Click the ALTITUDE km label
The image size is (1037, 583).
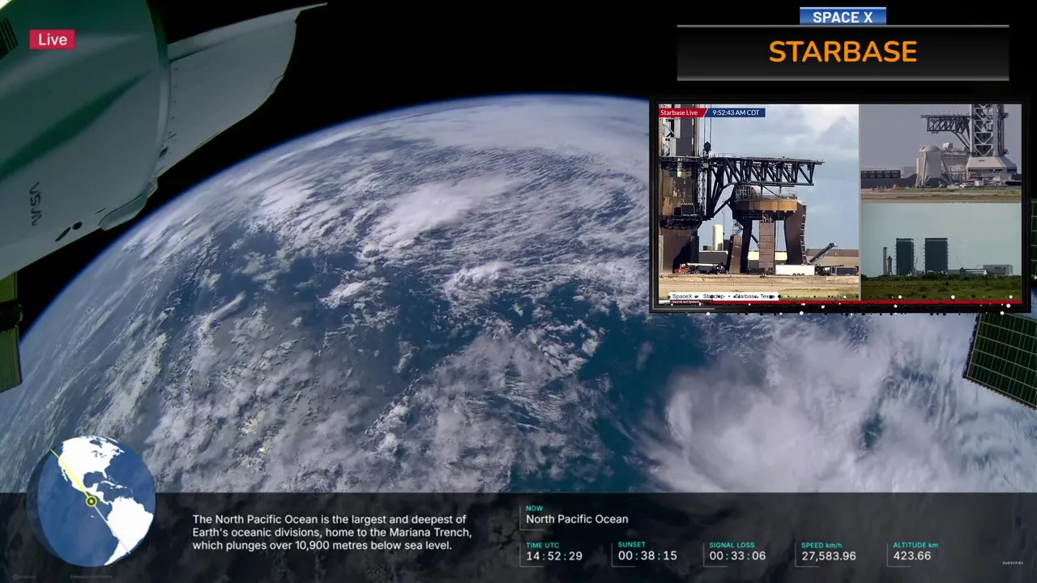(915, 545)
